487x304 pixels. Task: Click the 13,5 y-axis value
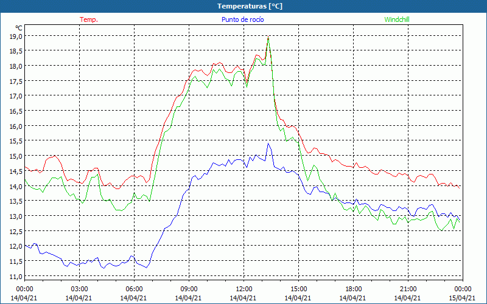16,201
